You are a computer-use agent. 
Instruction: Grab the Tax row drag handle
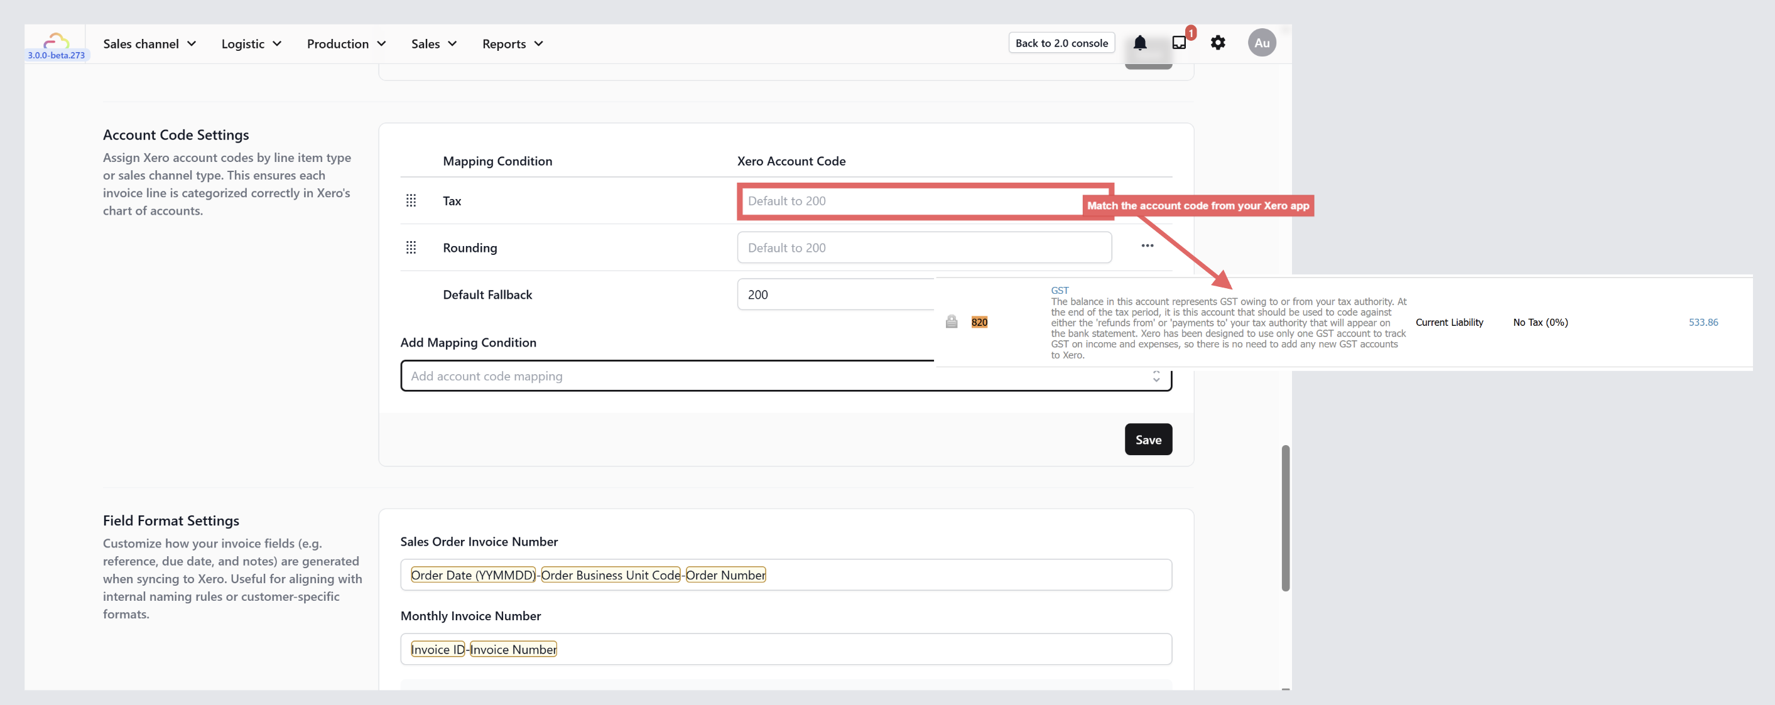click(411, 200)
